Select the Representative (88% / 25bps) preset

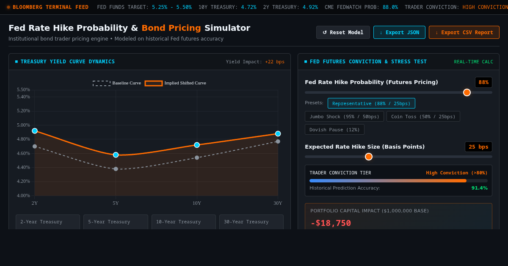click(x=371, y=103)
